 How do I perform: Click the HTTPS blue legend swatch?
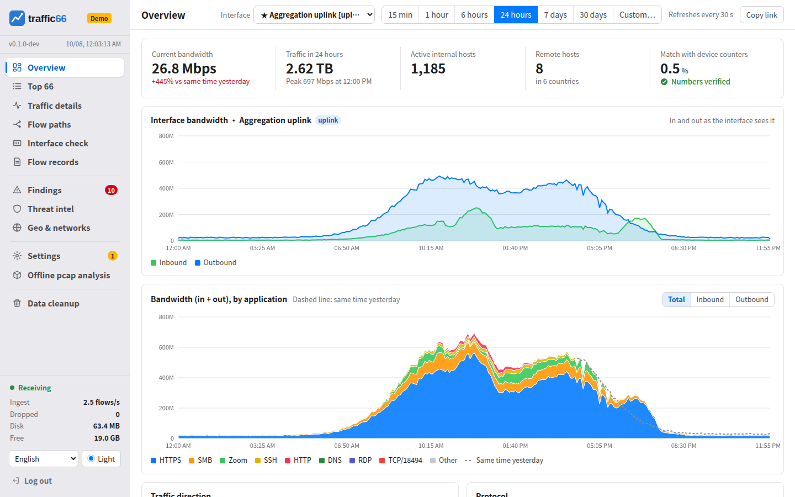[x=153, y=461]
